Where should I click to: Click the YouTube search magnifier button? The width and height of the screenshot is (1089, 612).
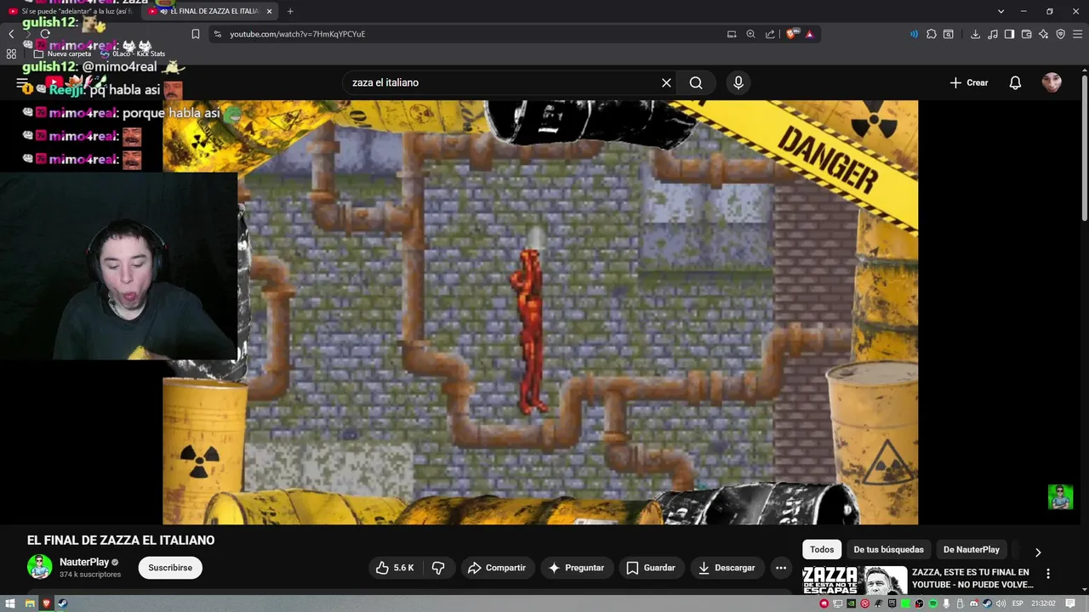[x=696, y=82]
